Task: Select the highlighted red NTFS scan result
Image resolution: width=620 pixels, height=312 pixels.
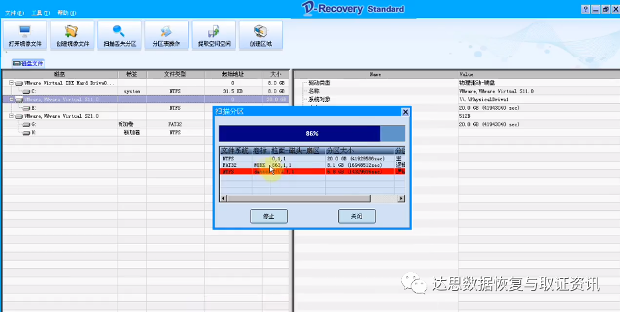Action: (x=312, y=172)
